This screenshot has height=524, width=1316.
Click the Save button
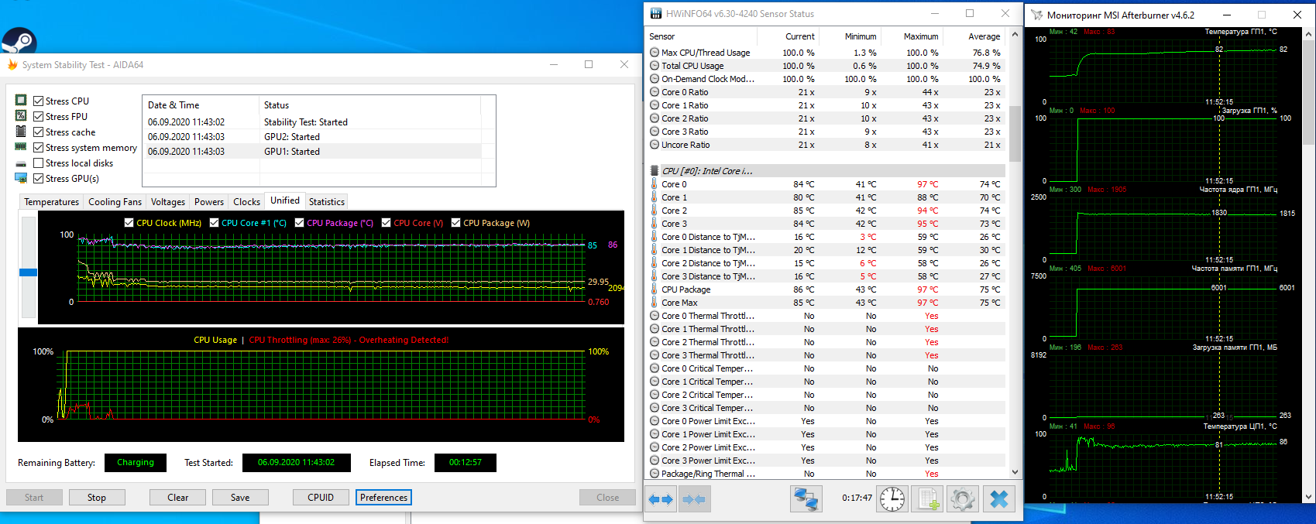[x=240, y=498]
